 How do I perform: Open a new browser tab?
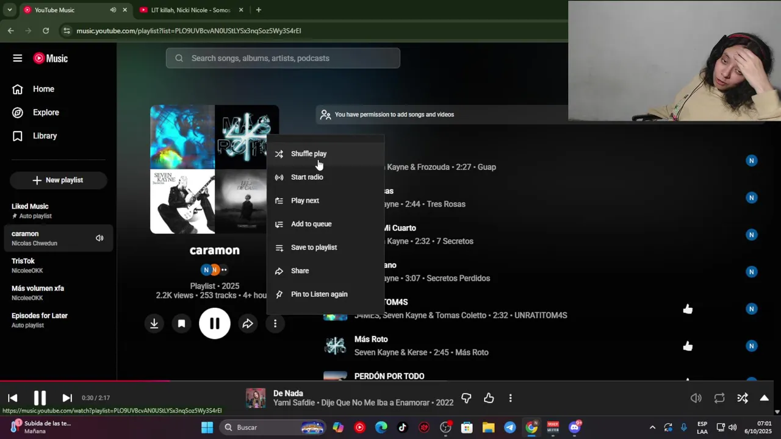point(259,10)
